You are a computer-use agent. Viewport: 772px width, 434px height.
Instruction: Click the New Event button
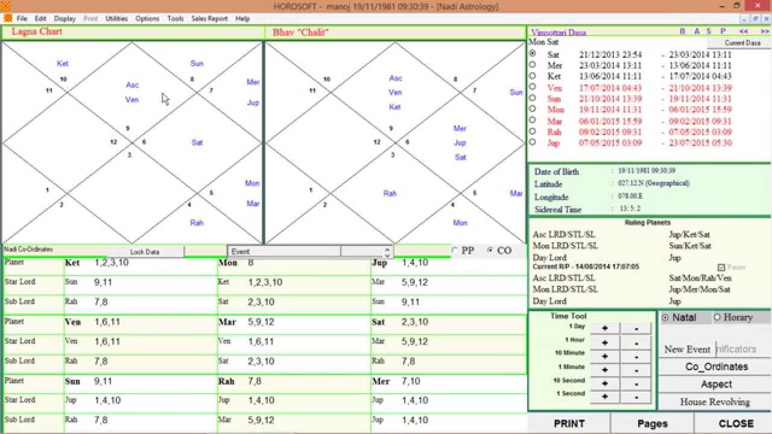[x=687, y=349]
